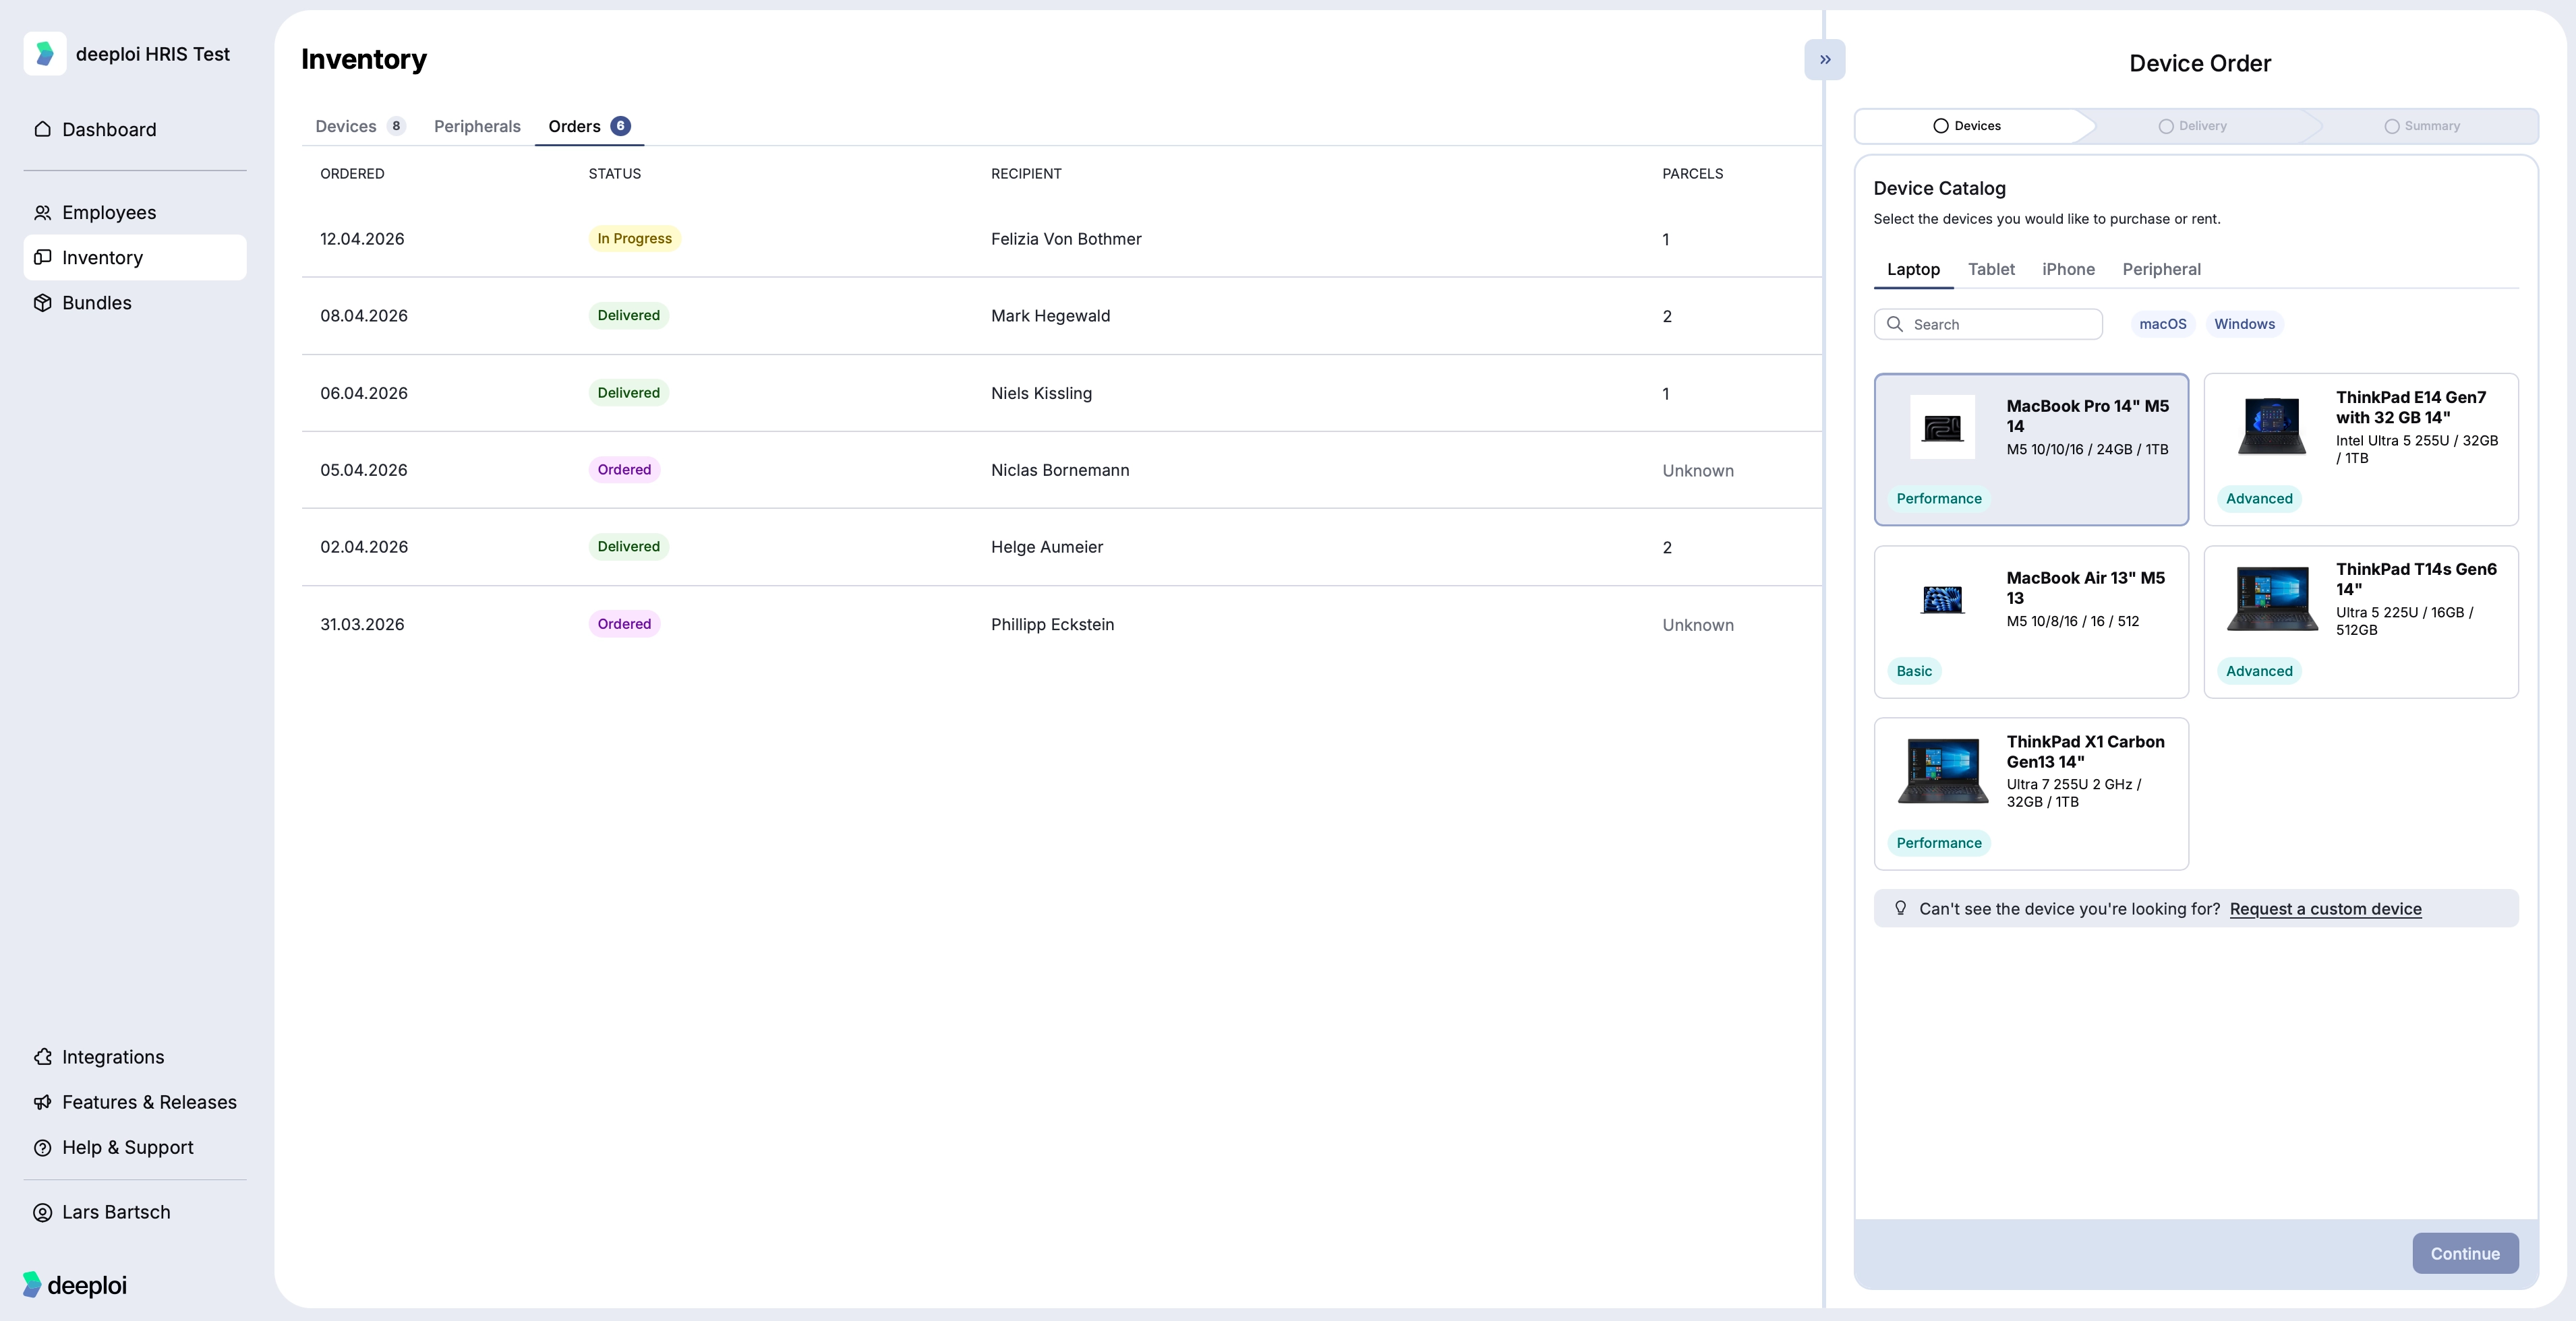Click the Help & Support question icon
The image size is (2576, 1321).
click(x=42, y=1148)
